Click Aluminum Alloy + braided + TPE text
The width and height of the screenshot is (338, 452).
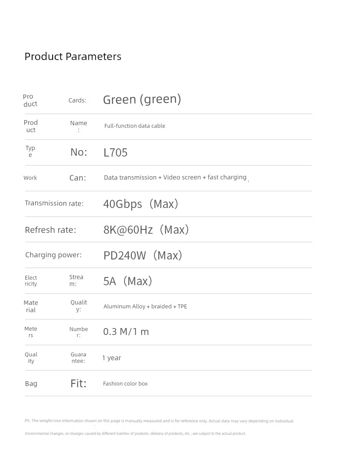pyautogui.click(x=145, y=307)
